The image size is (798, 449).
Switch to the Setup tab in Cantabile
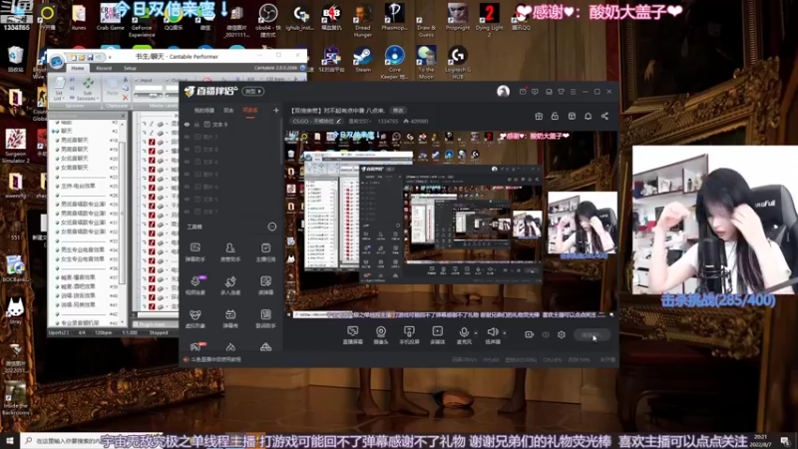tap(130, 68)
